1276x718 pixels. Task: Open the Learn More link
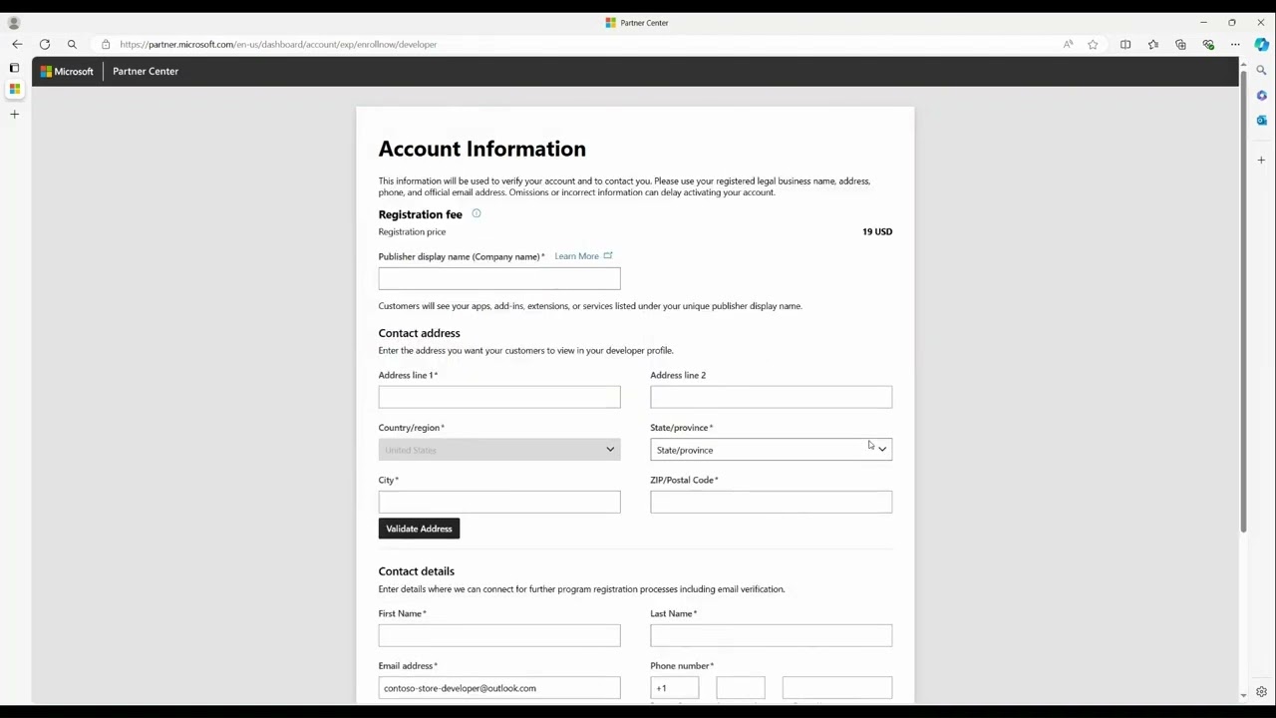point(576,256)
